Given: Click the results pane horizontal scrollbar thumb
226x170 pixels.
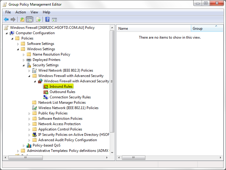Looking at the screenshot, I should tap(134, 158).
